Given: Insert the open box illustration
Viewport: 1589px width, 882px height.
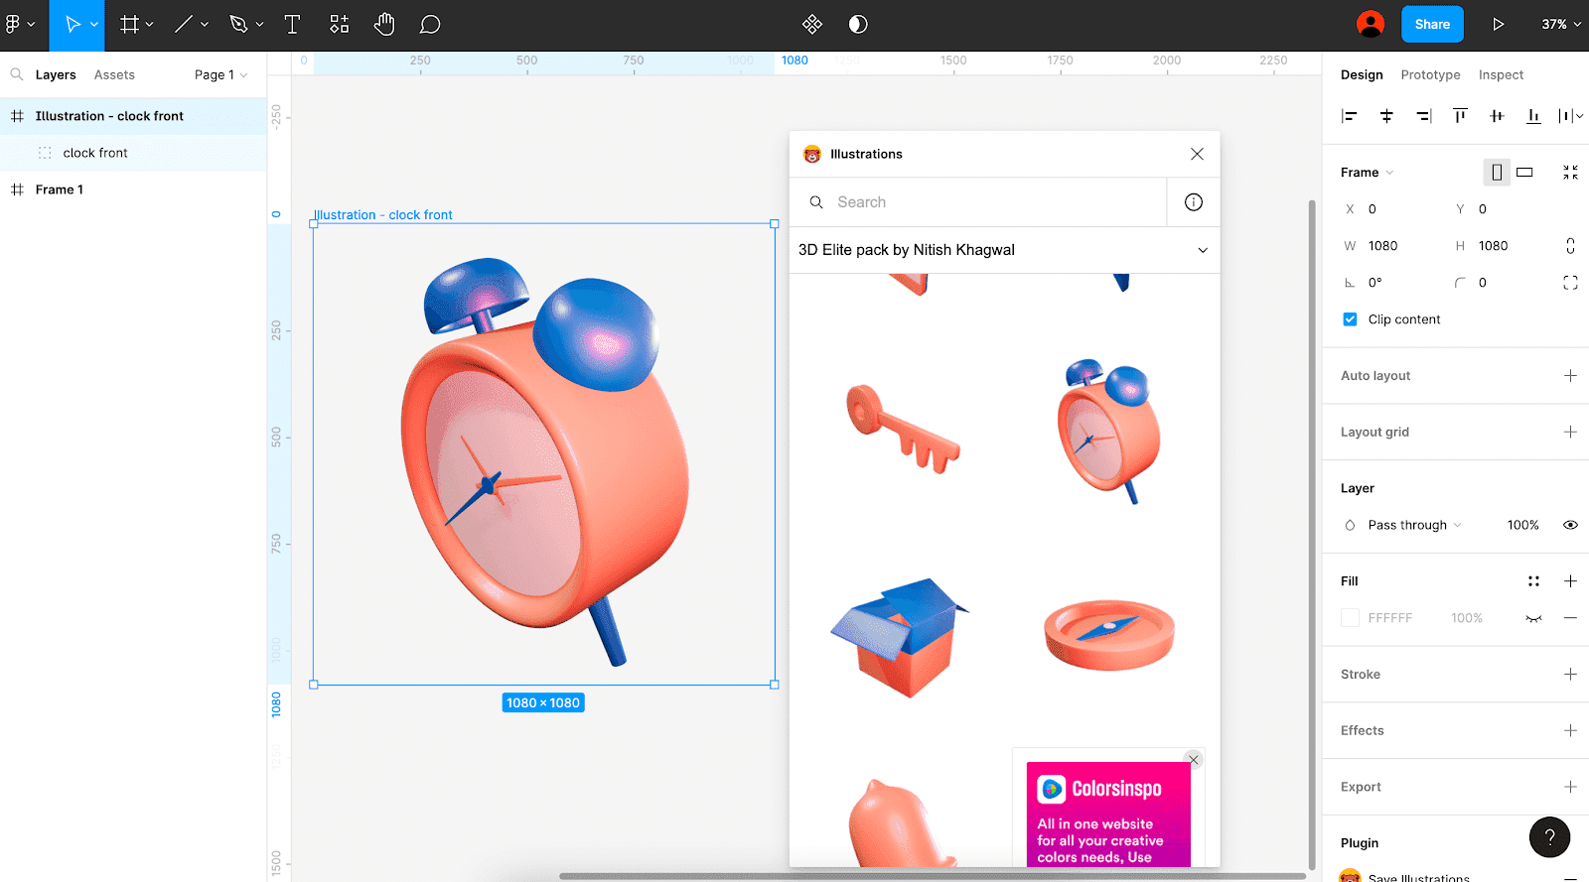Looking at the screenshot, I should [900, 637].
